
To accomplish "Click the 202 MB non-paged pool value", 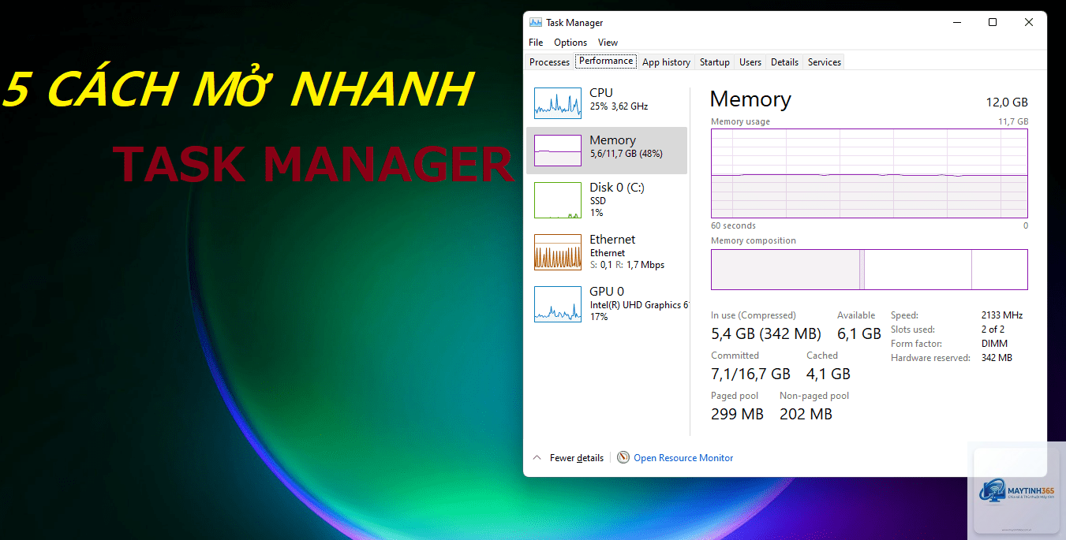I will click(x=806, y=414).
